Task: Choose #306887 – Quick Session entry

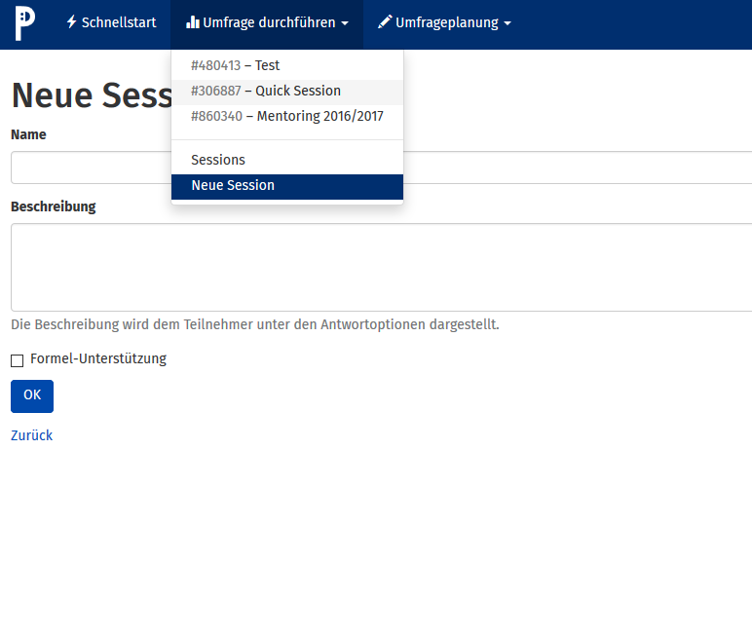Action: pyautogui.click(x=266, y=91)
